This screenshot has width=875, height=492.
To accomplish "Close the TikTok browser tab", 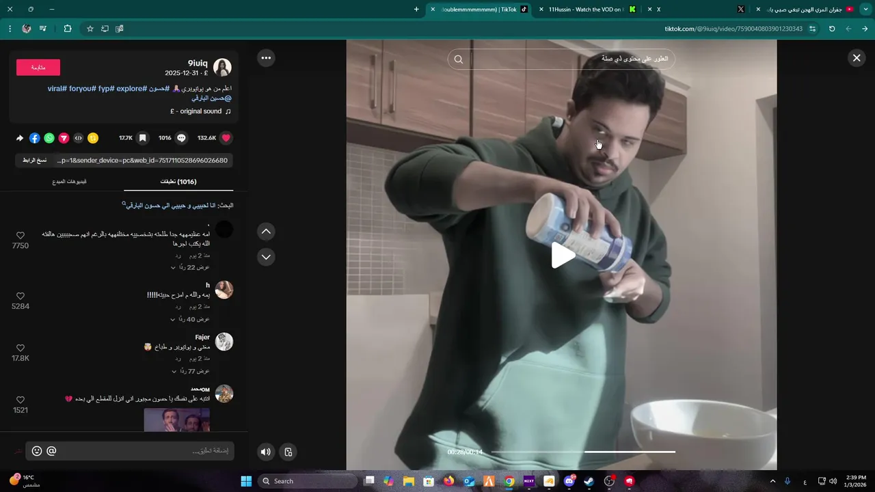I will 433,10.
